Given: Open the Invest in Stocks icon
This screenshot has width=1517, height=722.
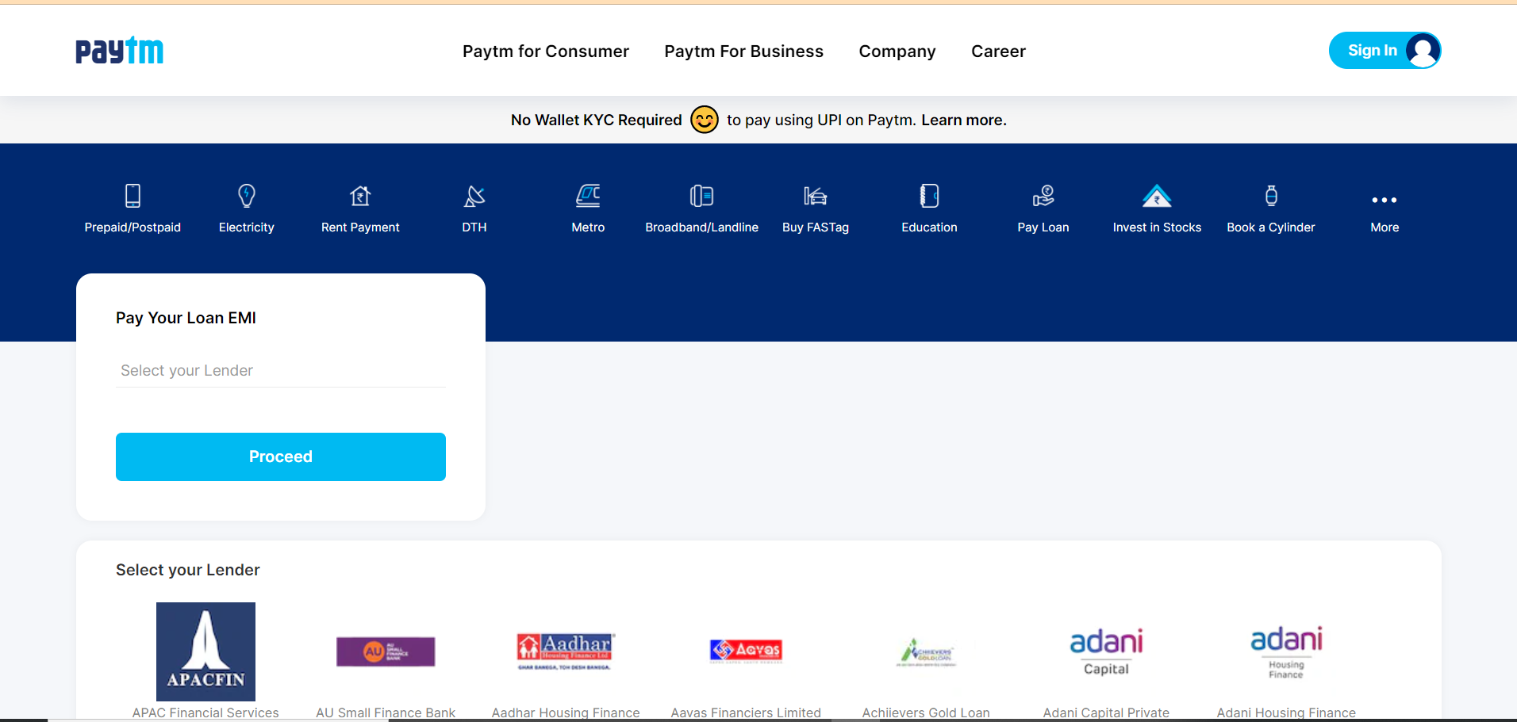Looking at the screenshot, I should 1157,196.
